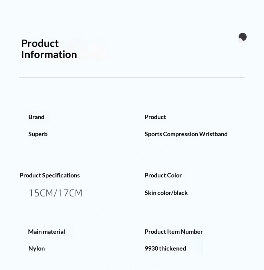Screen dimensions: 264x270
Task: Click the dashed divider below 15CM/17CM row
Action: (x=132, y=209)
